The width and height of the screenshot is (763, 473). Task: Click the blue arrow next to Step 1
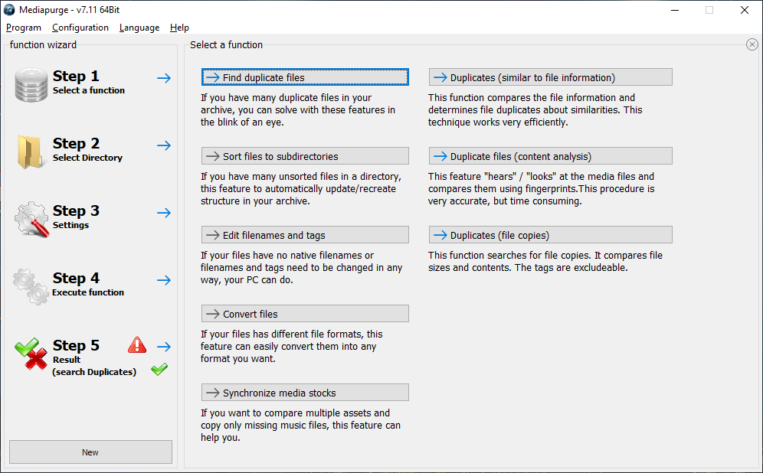pos(164,78)
